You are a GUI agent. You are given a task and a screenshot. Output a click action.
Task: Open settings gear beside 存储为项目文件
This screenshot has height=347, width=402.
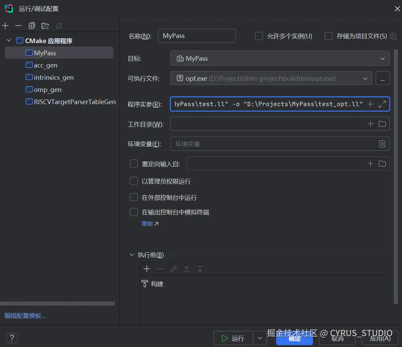(393, 36)
